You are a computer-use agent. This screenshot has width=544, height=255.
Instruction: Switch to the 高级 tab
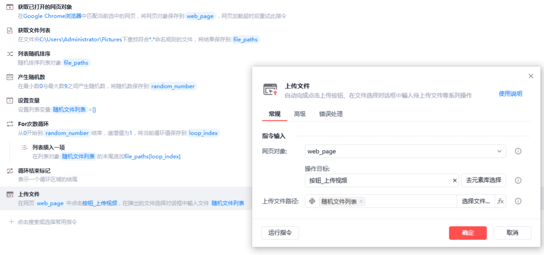pos(300,114)
